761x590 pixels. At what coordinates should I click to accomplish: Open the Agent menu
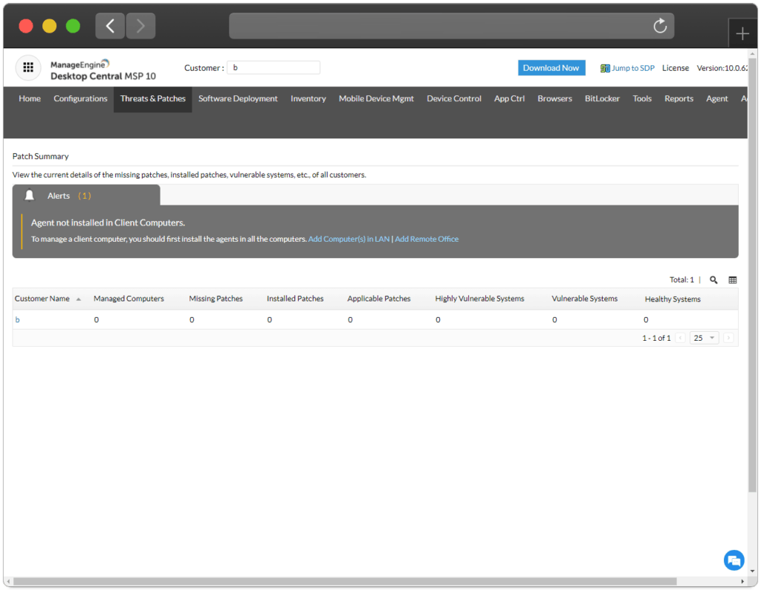tap(717, 99)
